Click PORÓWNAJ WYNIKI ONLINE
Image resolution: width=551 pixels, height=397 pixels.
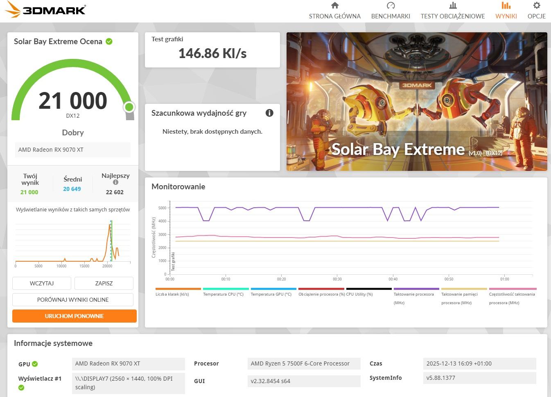click(x=73, y=300)
